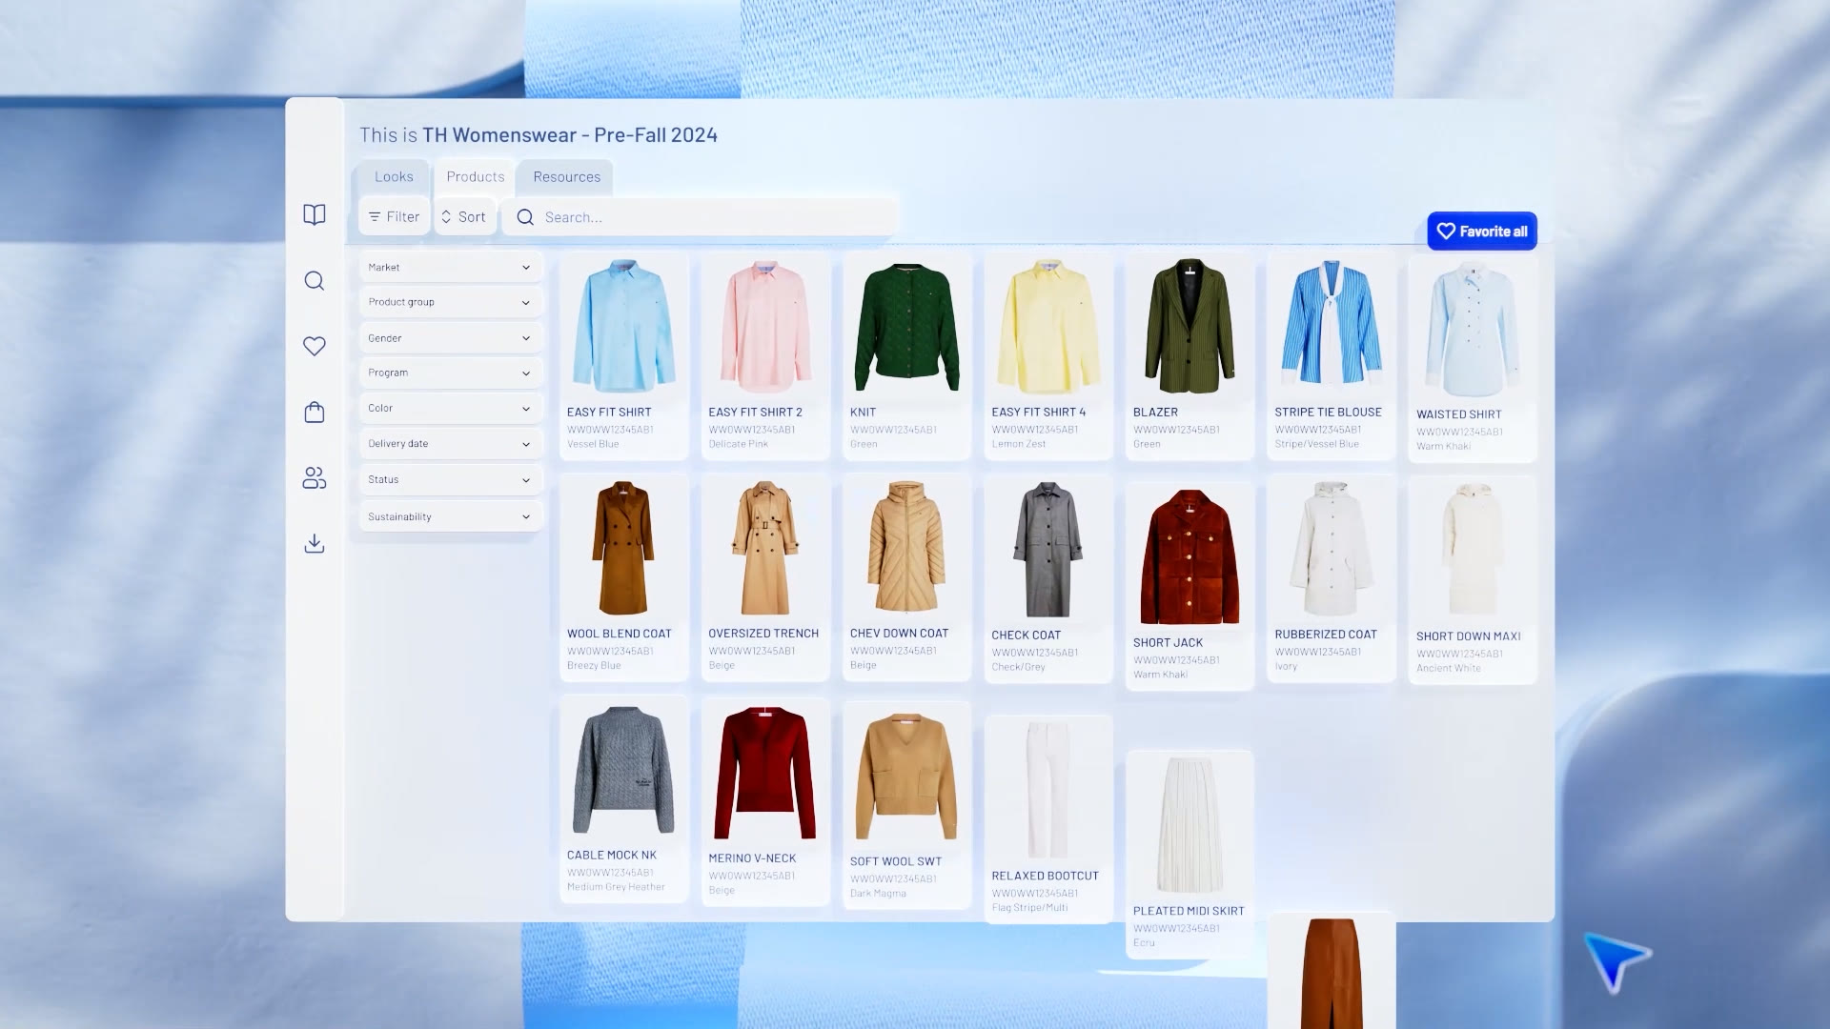Open the green Blazer product
Image resolution: width=1830 pixels, height=1029 pixels.
coord(1190,356)
